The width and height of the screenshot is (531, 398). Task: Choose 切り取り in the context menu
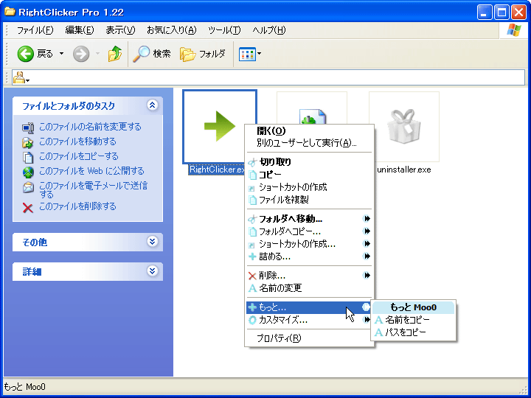(x=309, y=162)
